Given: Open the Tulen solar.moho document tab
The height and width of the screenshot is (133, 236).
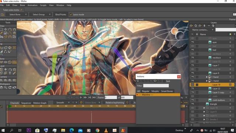Looking at the screenshot, I should 13,10.
